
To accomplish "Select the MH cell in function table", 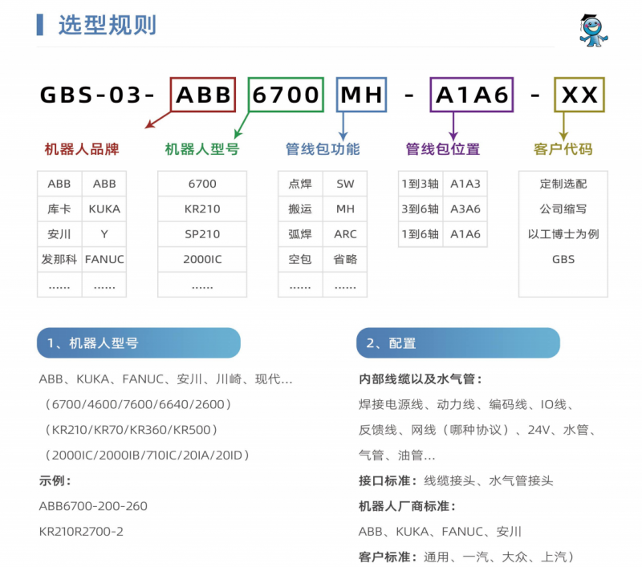I will pos(345,209).
